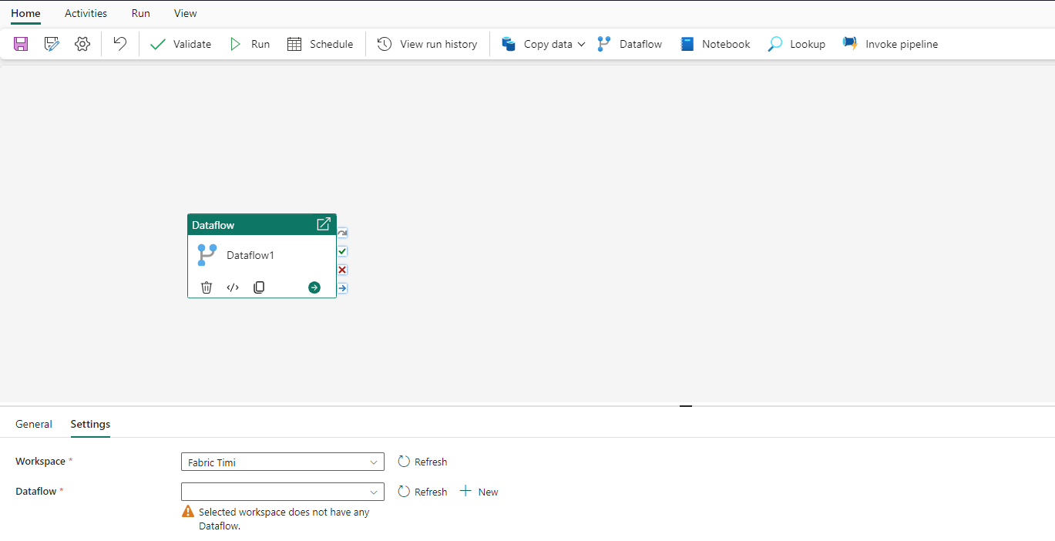Click the panel resize handle above Settings
The image size is (1055, 541).
[686, 405]
